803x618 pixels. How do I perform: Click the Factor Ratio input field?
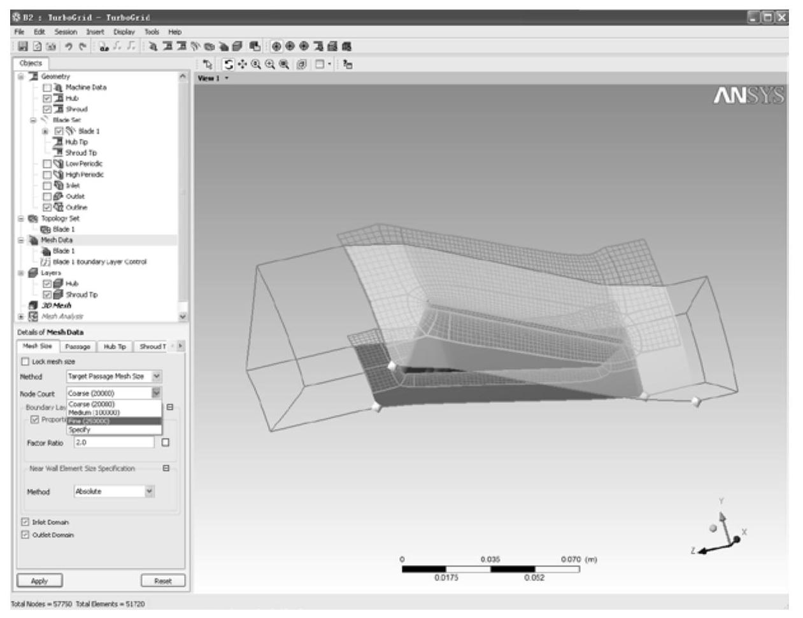point(114,442)
